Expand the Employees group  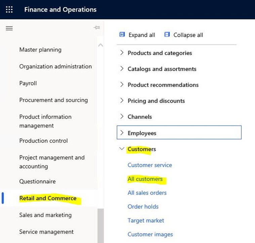179,132
